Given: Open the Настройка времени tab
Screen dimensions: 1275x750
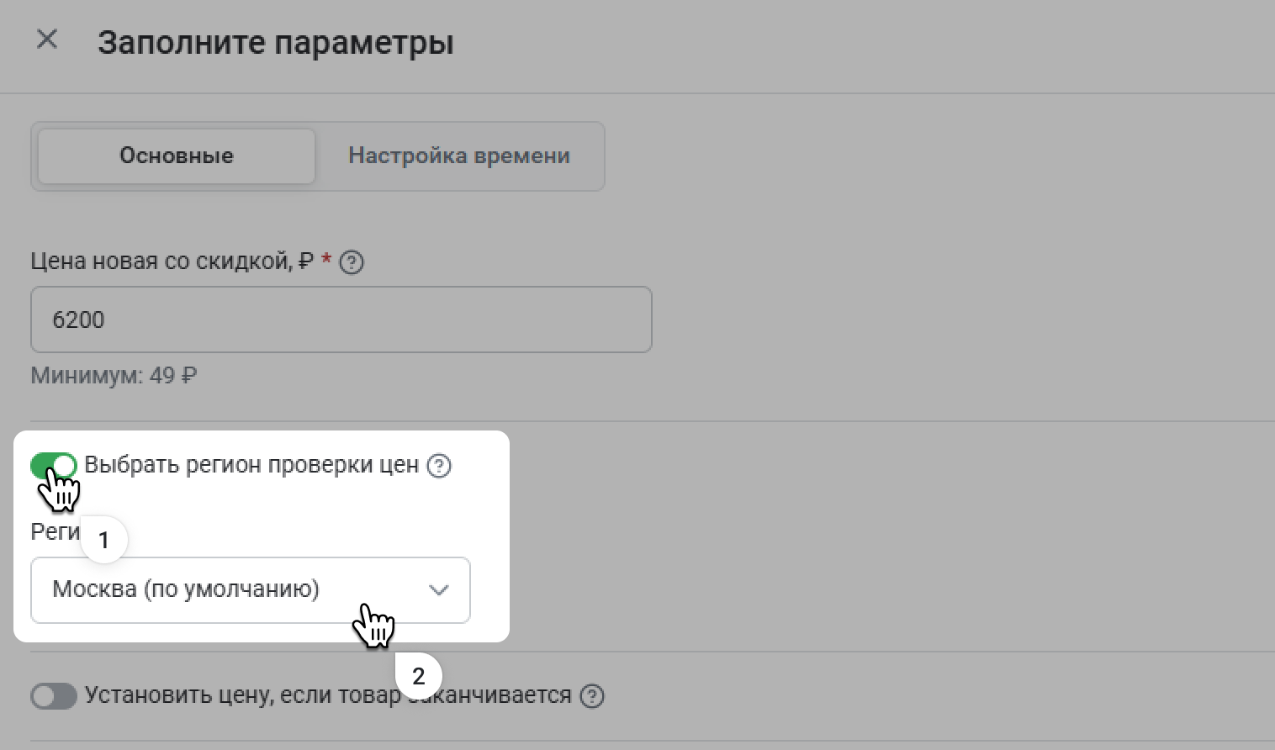Looking at the screenshot, I should click(459, 156).
